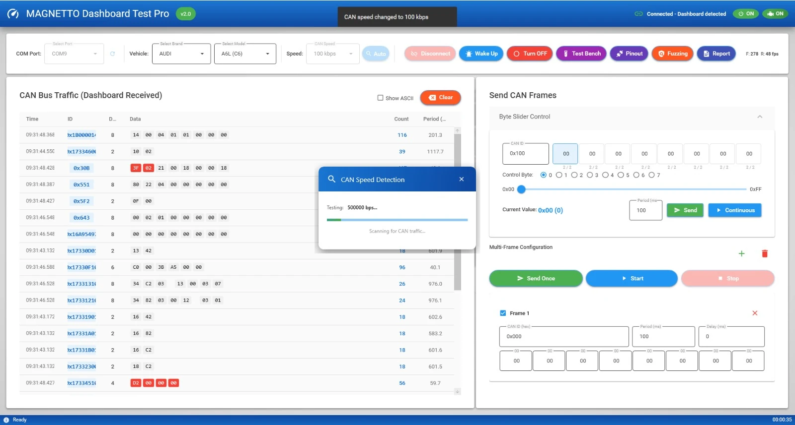The image size is (795, 425).
Task: Click the Period column header
Action: (434, 119)
